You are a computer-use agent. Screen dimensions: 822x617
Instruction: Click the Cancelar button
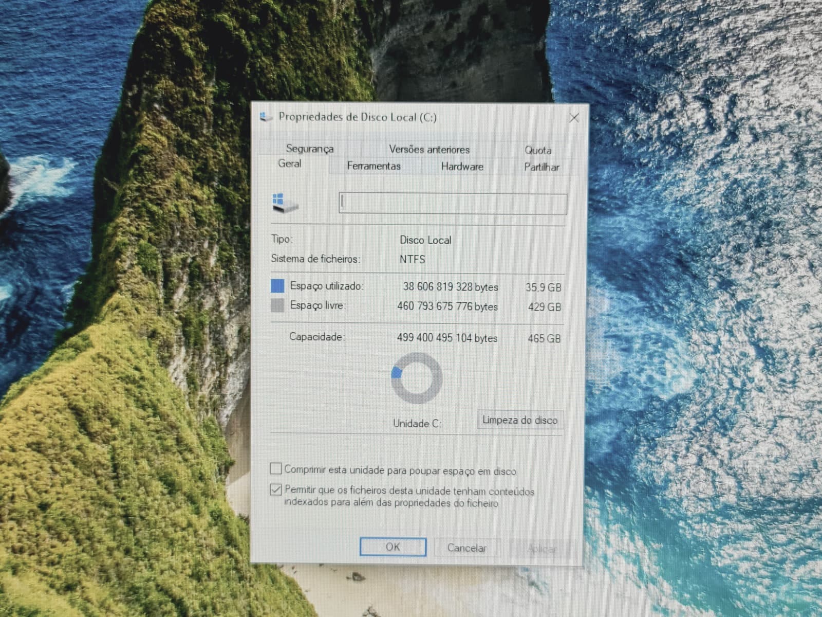(x=467, y=548)
